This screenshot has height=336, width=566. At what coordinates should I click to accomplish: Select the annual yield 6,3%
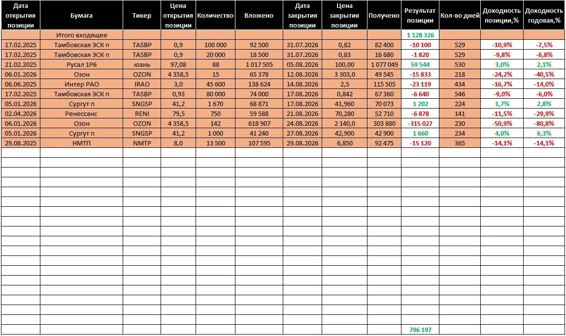coord(544,134)
